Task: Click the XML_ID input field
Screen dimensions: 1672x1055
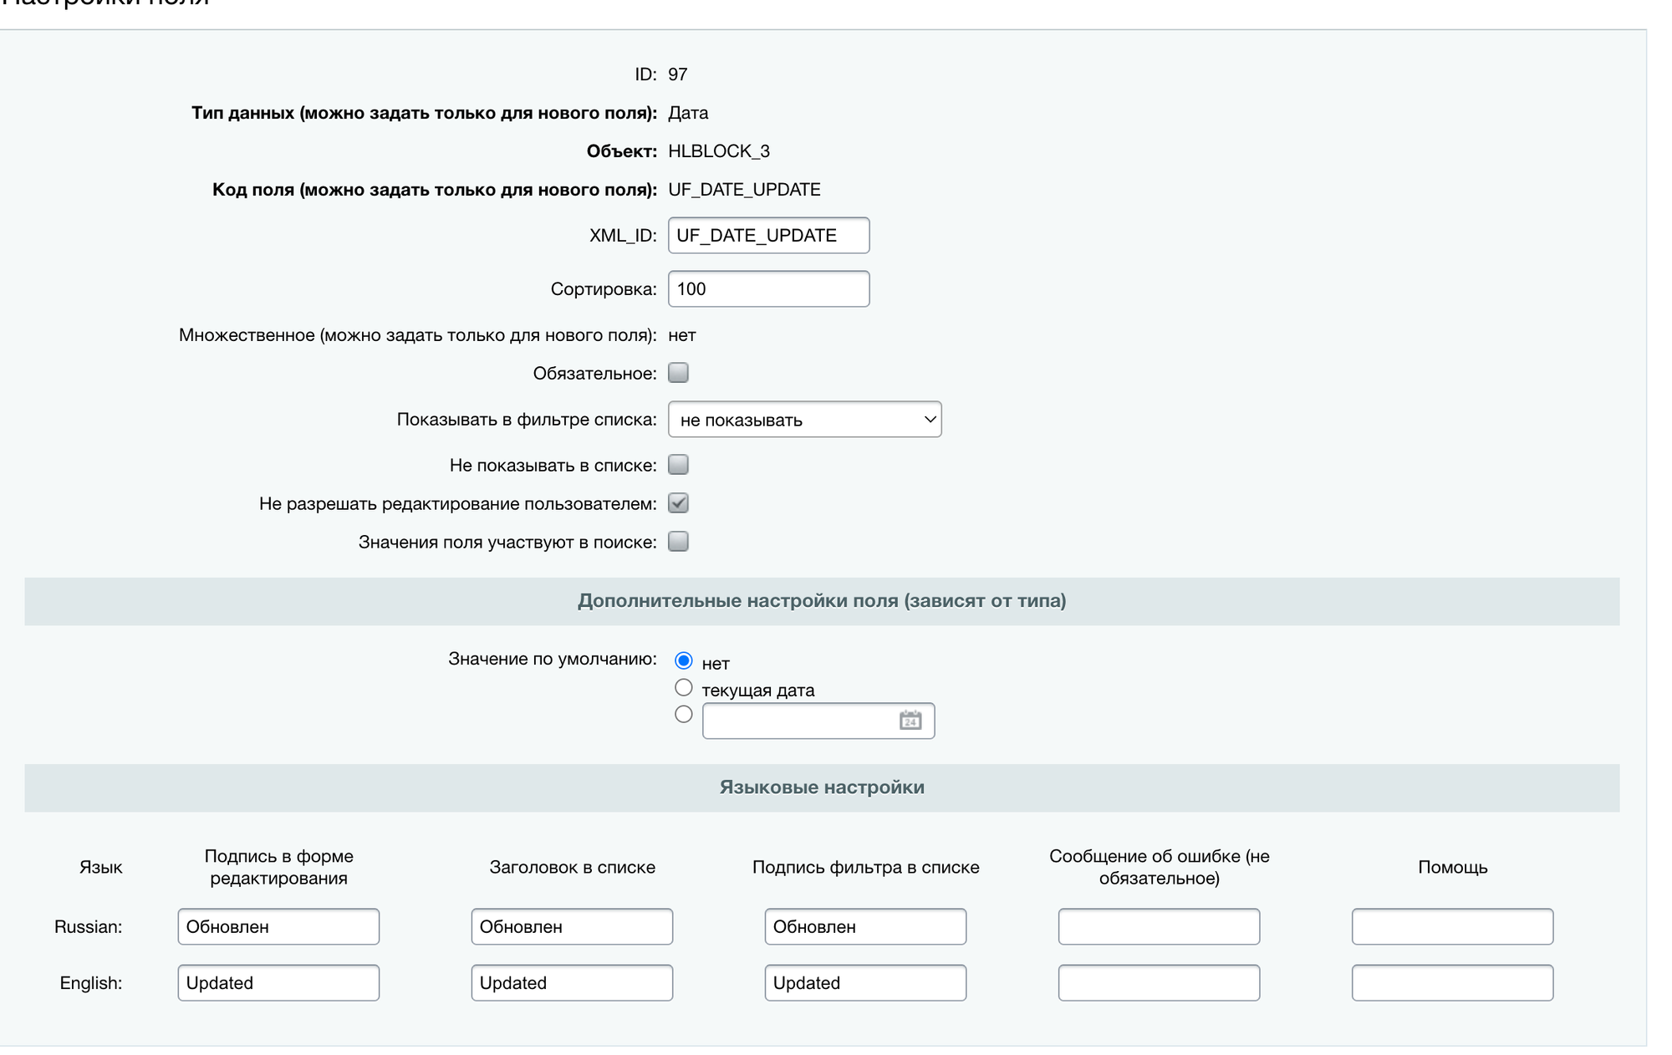Action: (x=768, y=236)
